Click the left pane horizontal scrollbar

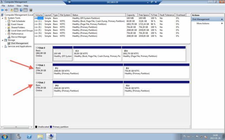[16, 127]
